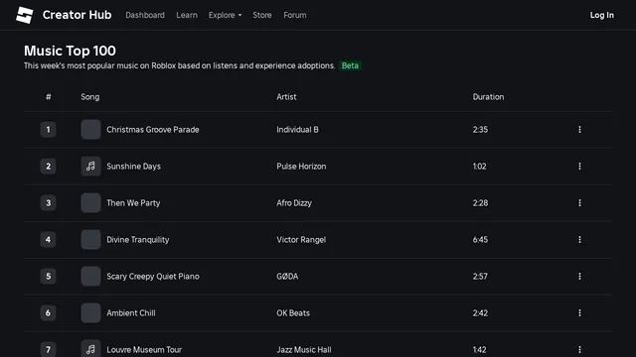Select the song title Ambient Chill

click(130, 313)
